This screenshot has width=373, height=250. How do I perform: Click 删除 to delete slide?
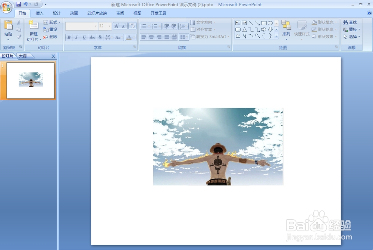(x=50, y=37)
